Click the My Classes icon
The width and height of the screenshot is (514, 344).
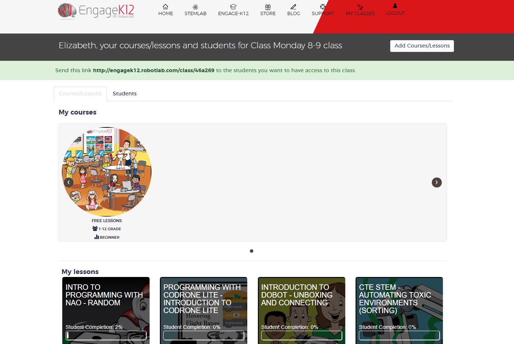pos(360,7)
